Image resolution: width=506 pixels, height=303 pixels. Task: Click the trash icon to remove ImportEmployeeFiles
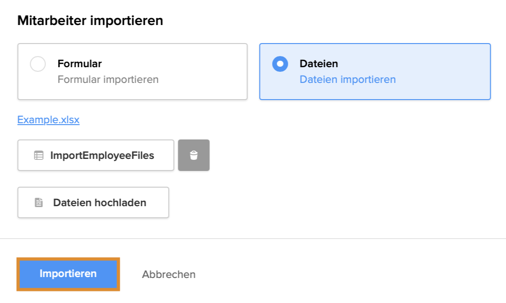pos(194,156)
